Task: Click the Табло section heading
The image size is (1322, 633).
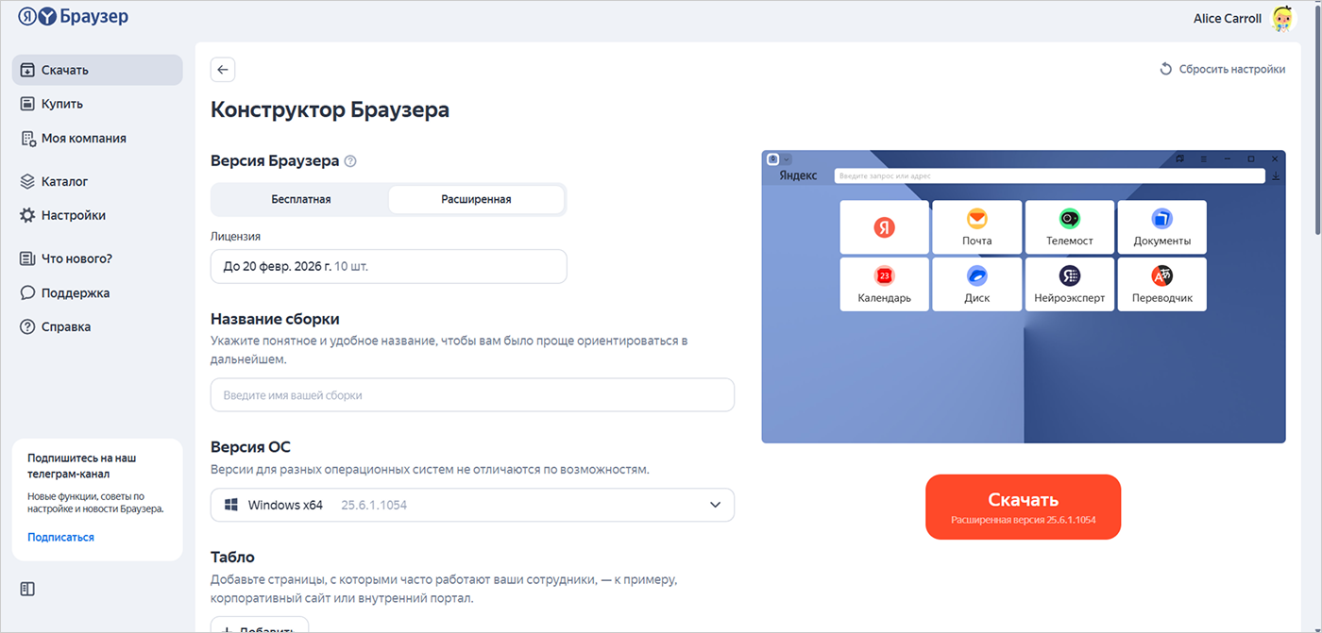Action: pos(232,557)
